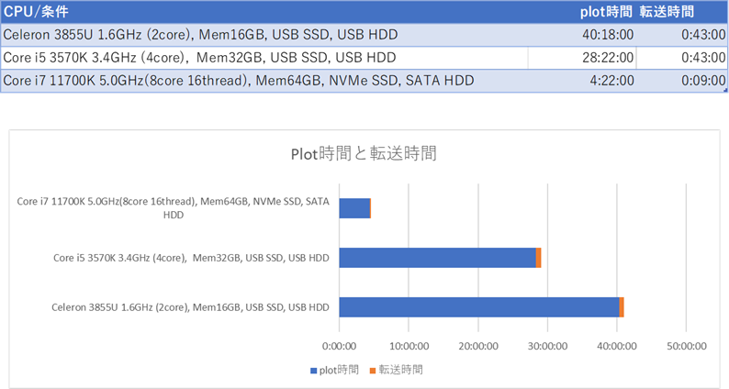Image resolution: width=729 pixels, height=389 pixels.
Task: Select the blue Core i7 plot time bar
Action: pyautogui.click(x=354, y=208)
